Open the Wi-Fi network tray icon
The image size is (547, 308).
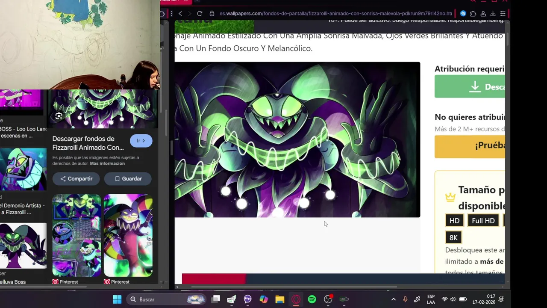(x=445, y=299)
